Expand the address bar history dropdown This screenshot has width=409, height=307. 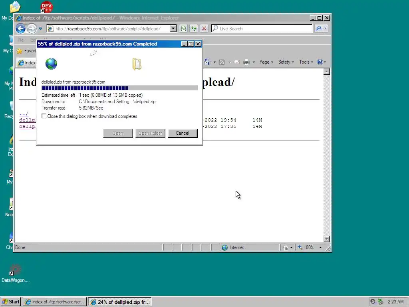tap(173, 28)
